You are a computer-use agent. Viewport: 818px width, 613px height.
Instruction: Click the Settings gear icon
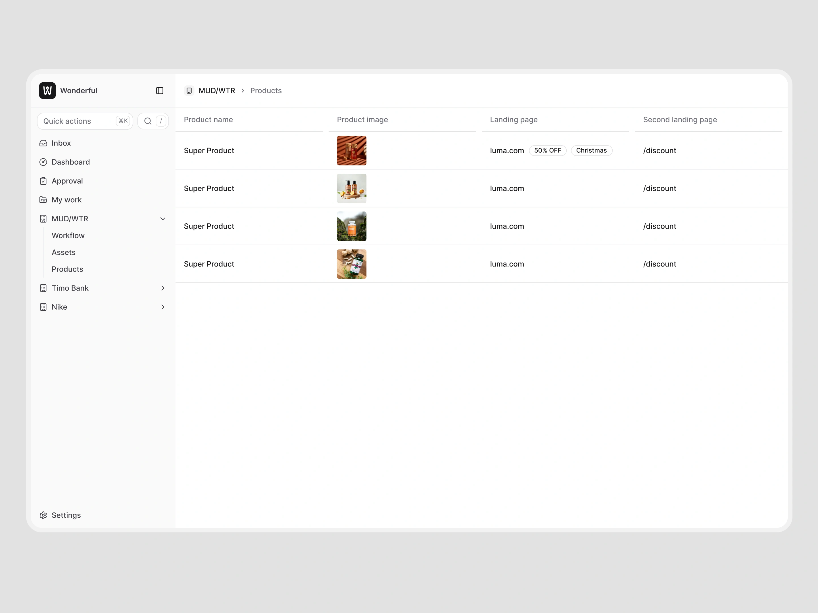(43, 515)
